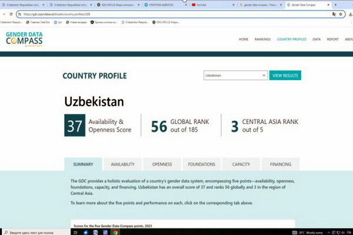Open RANKINGS in the site navigation
The height and width of the screenshot is (235, 353).
(x=262, y=39)
